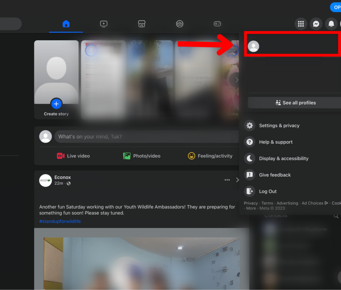
Task: Open the notifications bell
Action: pos(331,24)
